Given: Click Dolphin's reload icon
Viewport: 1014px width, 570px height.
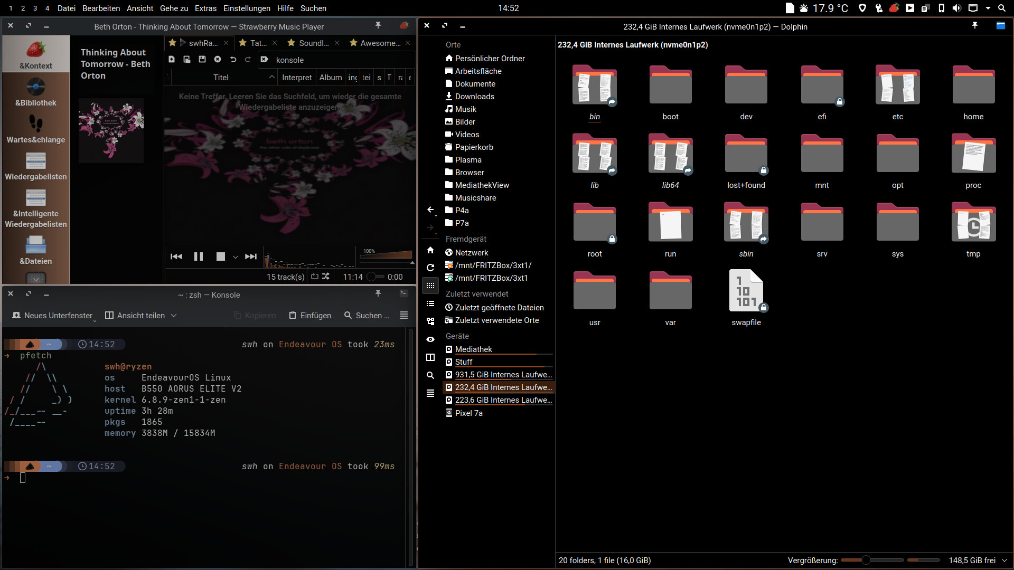Looking at the screenshot, I should (430, 268).
